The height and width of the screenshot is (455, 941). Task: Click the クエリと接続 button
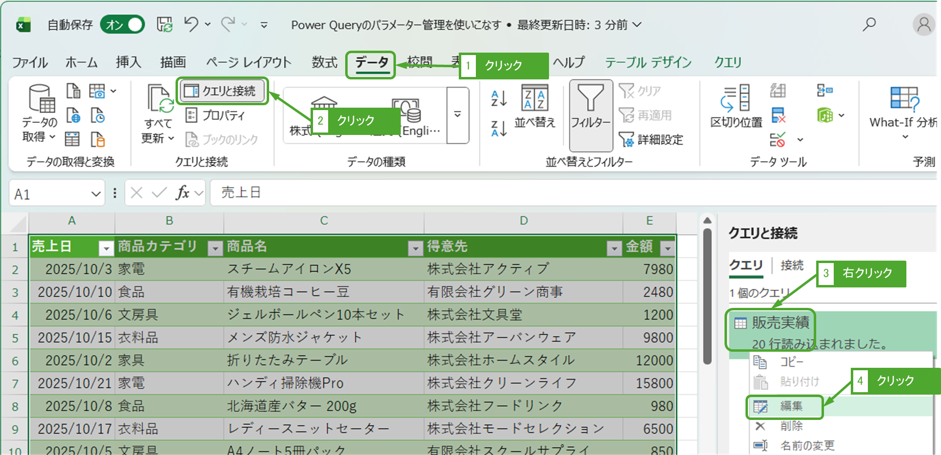pyautogui.click(x=222, y=91)
